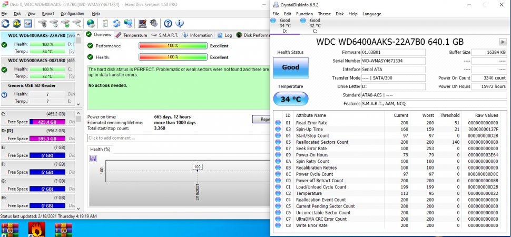Click the C: free space 425.4 GB bar

point(47,122)
